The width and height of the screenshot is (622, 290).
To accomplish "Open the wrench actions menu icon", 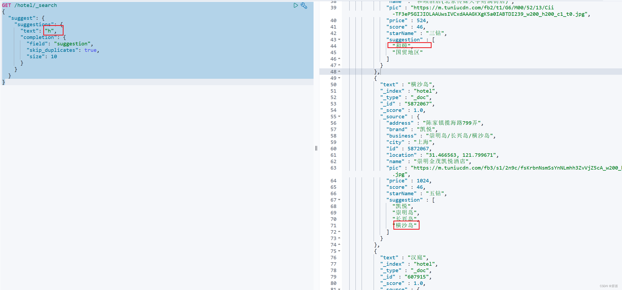I will click(x=304, y=6).
